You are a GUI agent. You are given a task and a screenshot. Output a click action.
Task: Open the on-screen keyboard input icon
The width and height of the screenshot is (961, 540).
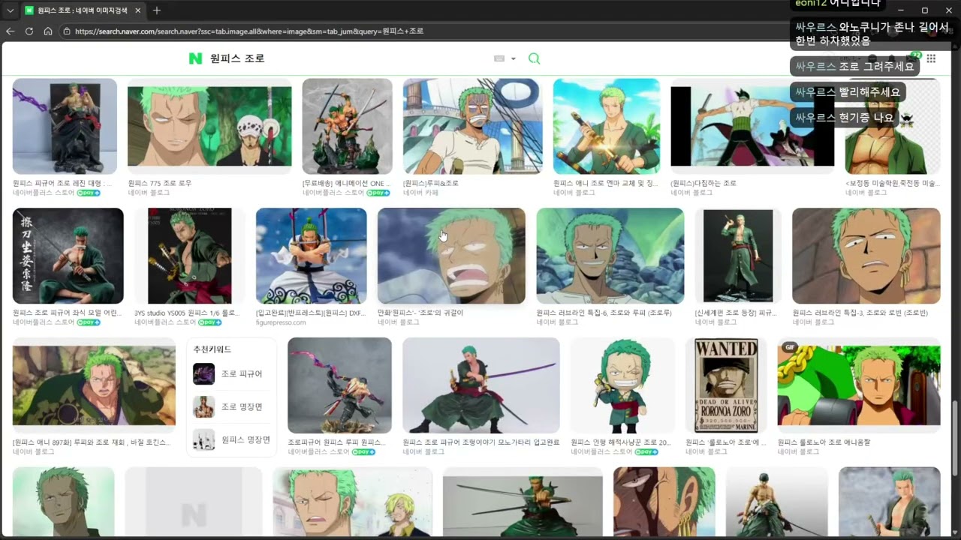tap(499, 58)
